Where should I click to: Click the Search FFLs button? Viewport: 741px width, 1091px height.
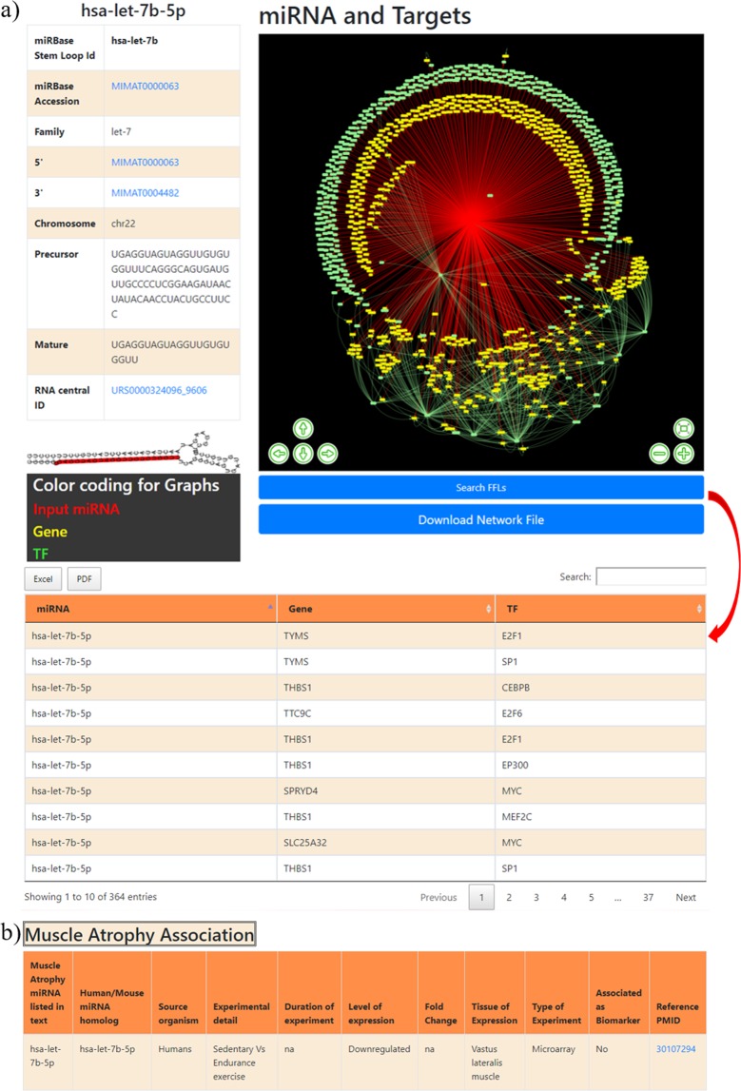tap(480, 488)
